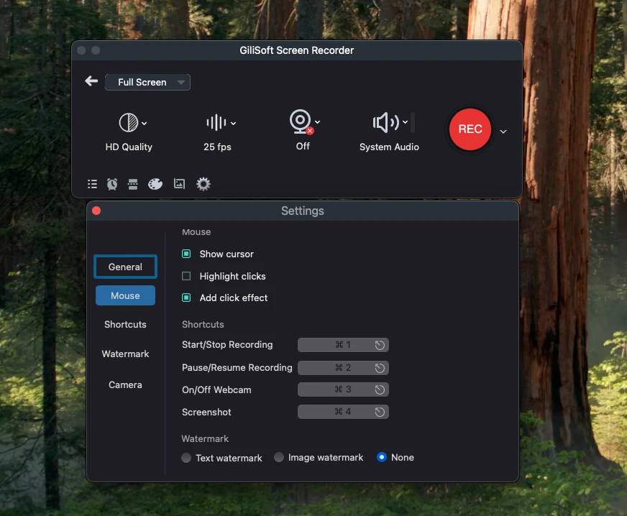Open the recordings list icon
This screenshot has width=627, height=516.
click(x=92, y=184)
